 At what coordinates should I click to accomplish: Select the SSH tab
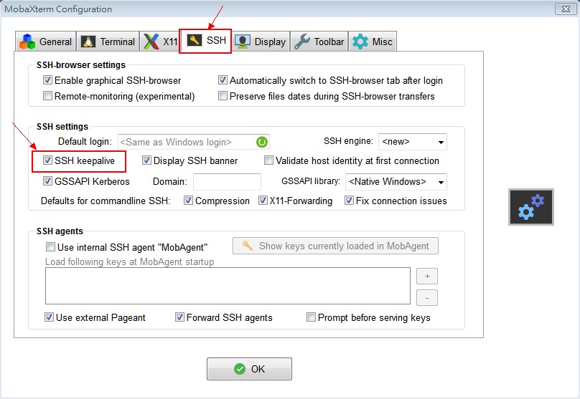(x=205, y=41)
